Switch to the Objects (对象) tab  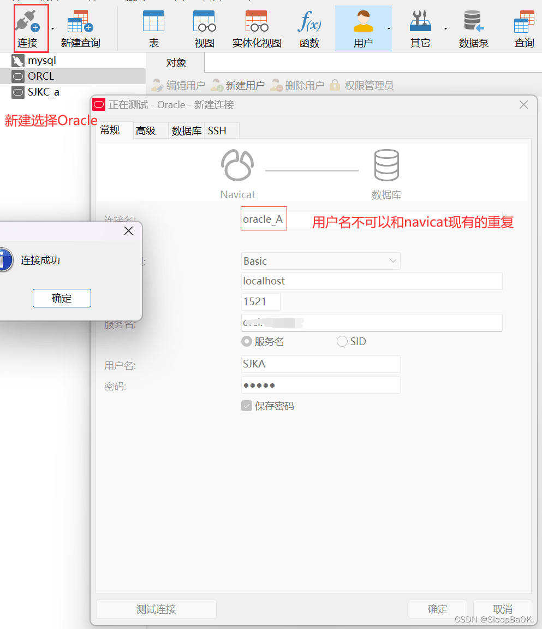pyautogui.click(x=176, y=63)
